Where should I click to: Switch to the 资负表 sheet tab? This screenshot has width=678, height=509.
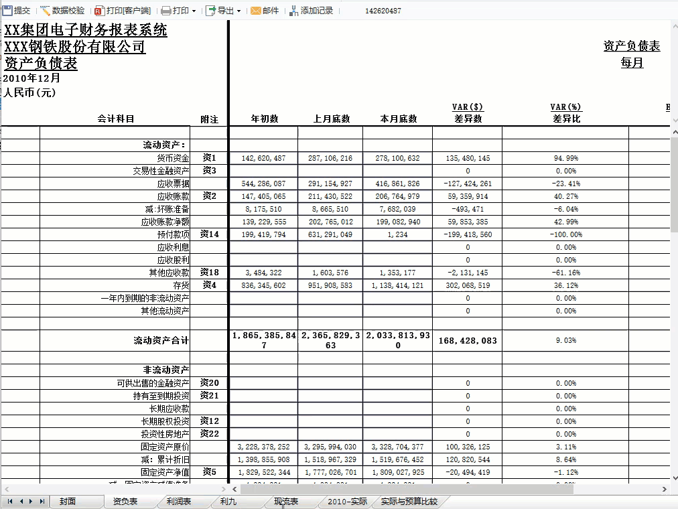[x=125, y=501]
